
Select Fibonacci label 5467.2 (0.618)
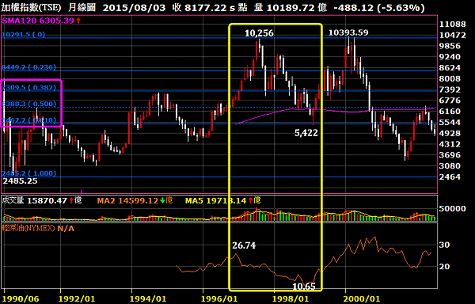[x=29, y=120]
